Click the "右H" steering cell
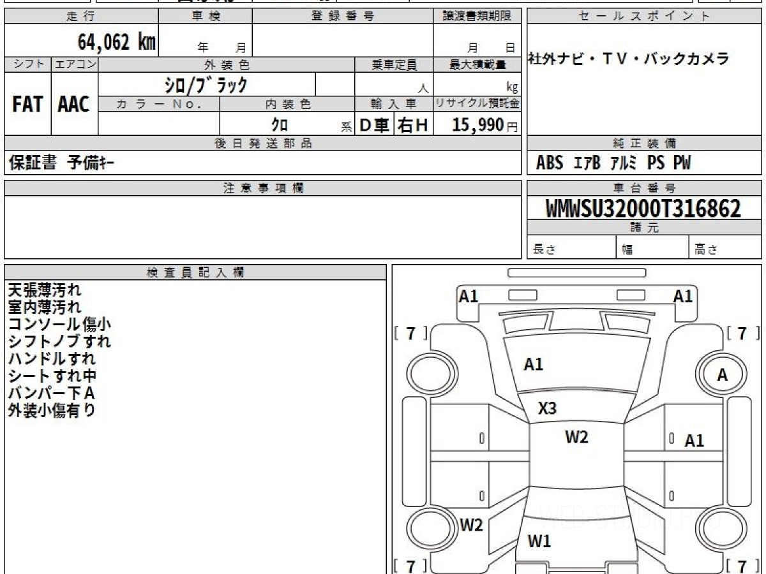This screenshot has width=766, height=574. tap(413, 125)
